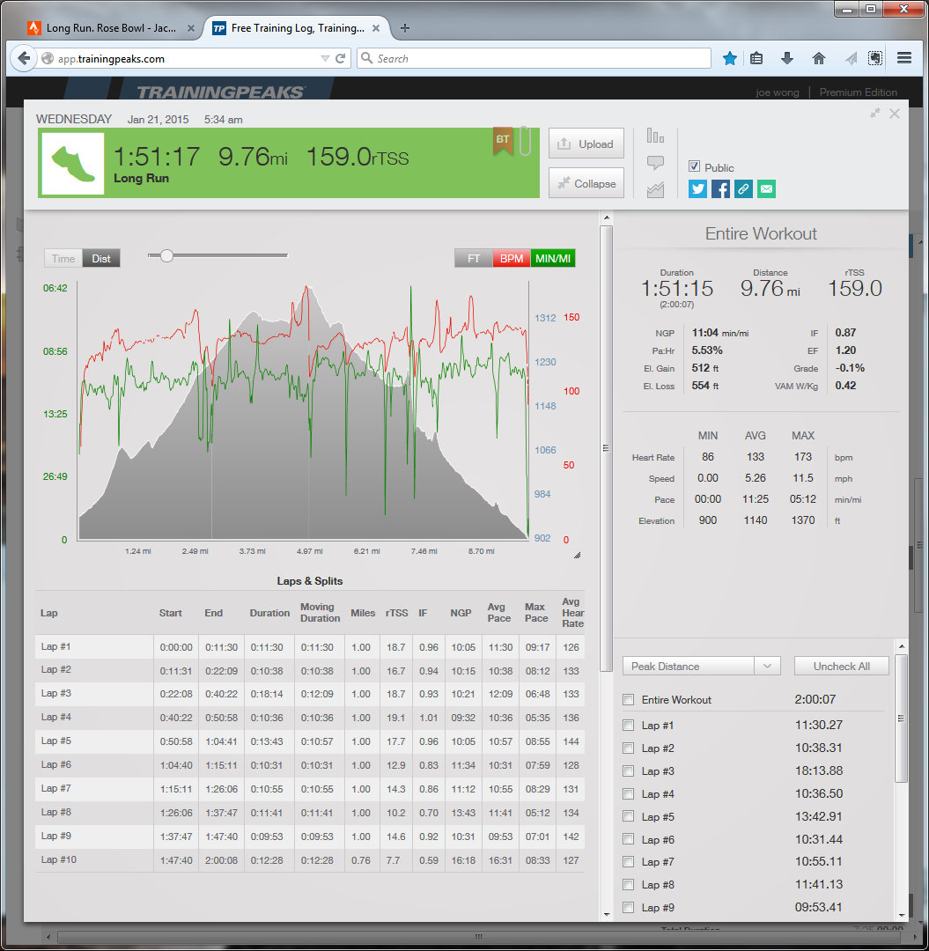
Task: Click the BT badge ribbon icon
Action: point(503,141)
